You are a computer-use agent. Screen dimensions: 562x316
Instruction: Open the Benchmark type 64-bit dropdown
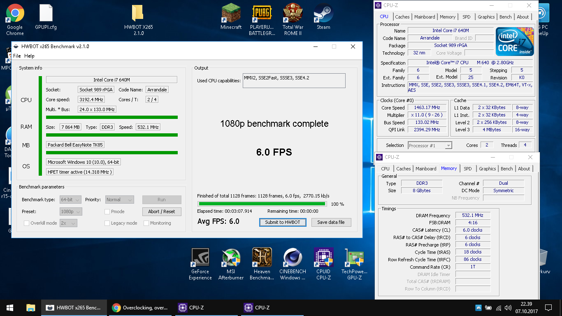click(70, 200)
